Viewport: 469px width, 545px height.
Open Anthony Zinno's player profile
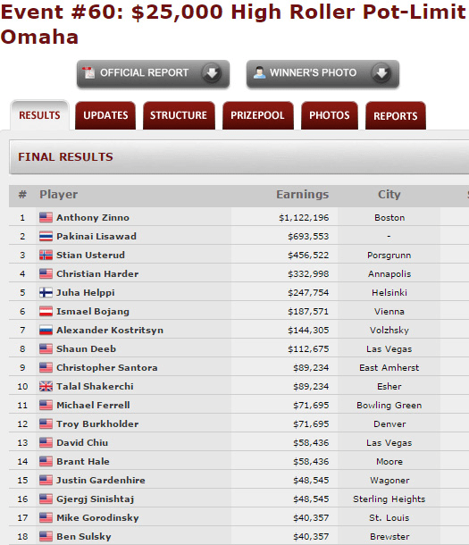(93, 218)
